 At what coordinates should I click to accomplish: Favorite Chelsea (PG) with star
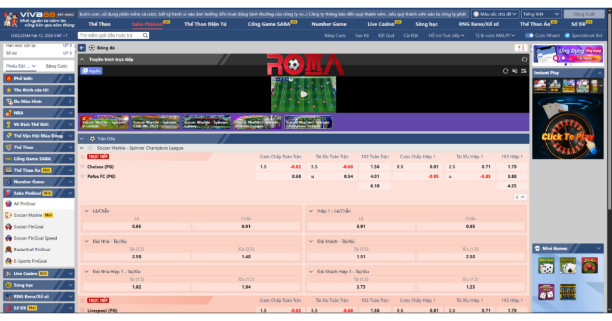[x=82, y=167]
